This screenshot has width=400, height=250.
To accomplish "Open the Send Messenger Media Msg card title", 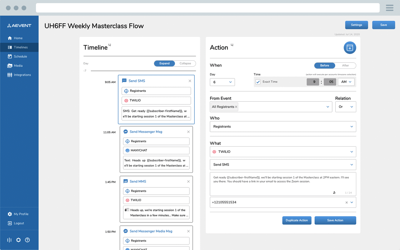I will 151,231.
